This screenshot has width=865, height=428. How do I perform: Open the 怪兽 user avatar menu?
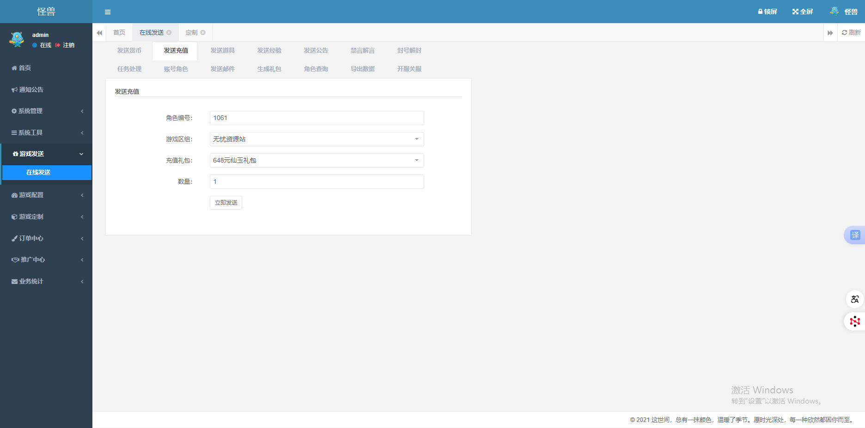(844, 12)
